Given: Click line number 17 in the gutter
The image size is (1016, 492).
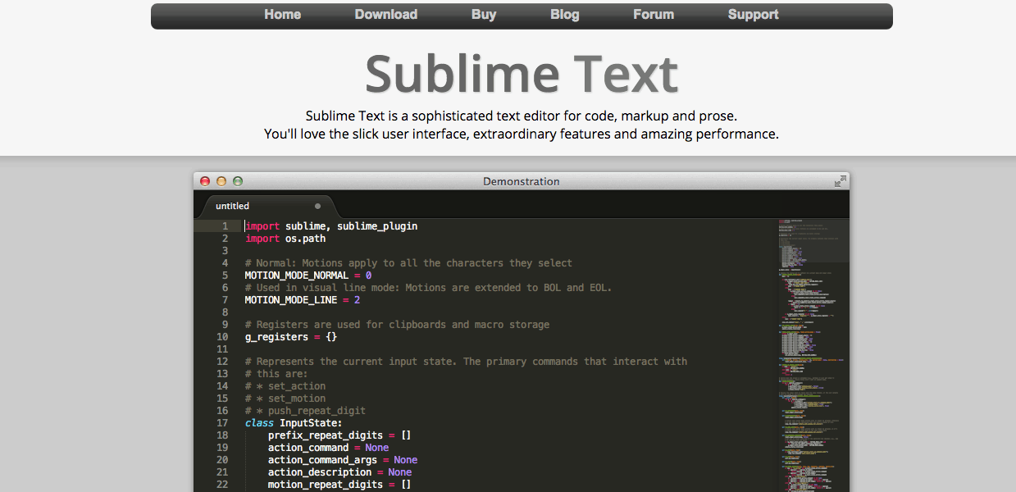Looking at the screenshot, I should click(222, 423).
